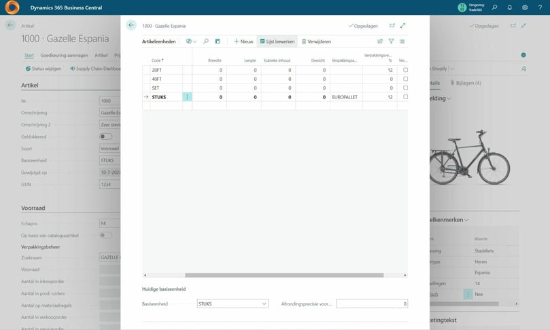The image size is (550, 330).
Task: Click the blue info icon on the factbox pane
Action: click(x=523, y=55)
